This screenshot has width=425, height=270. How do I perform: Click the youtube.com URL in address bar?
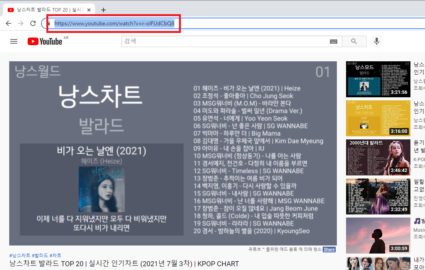point(114,23)
